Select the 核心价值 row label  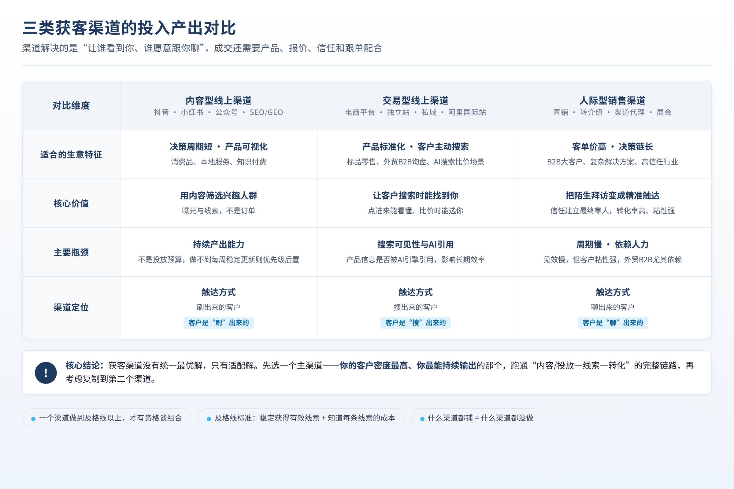coord(71,204)
